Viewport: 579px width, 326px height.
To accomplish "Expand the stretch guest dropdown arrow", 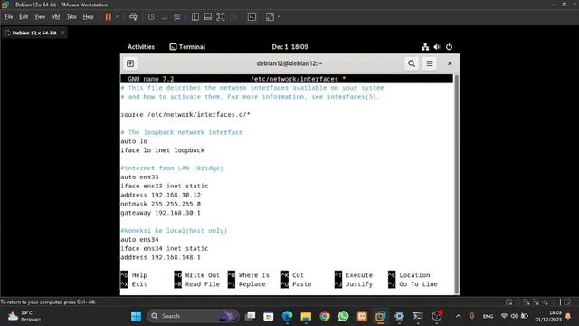I will coord(279,16).
